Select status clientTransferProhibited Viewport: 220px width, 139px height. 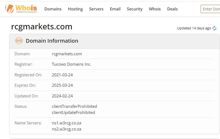[x=74, y=107]
